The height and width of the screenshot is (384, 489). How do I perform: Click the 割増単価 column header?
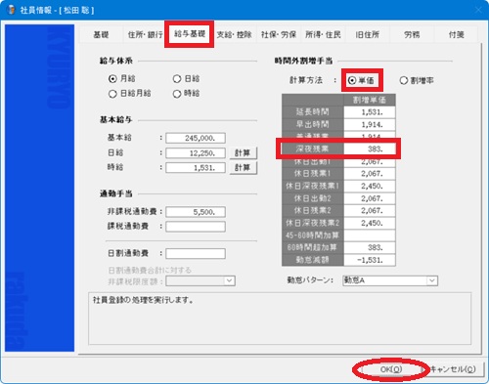(370, 100)
